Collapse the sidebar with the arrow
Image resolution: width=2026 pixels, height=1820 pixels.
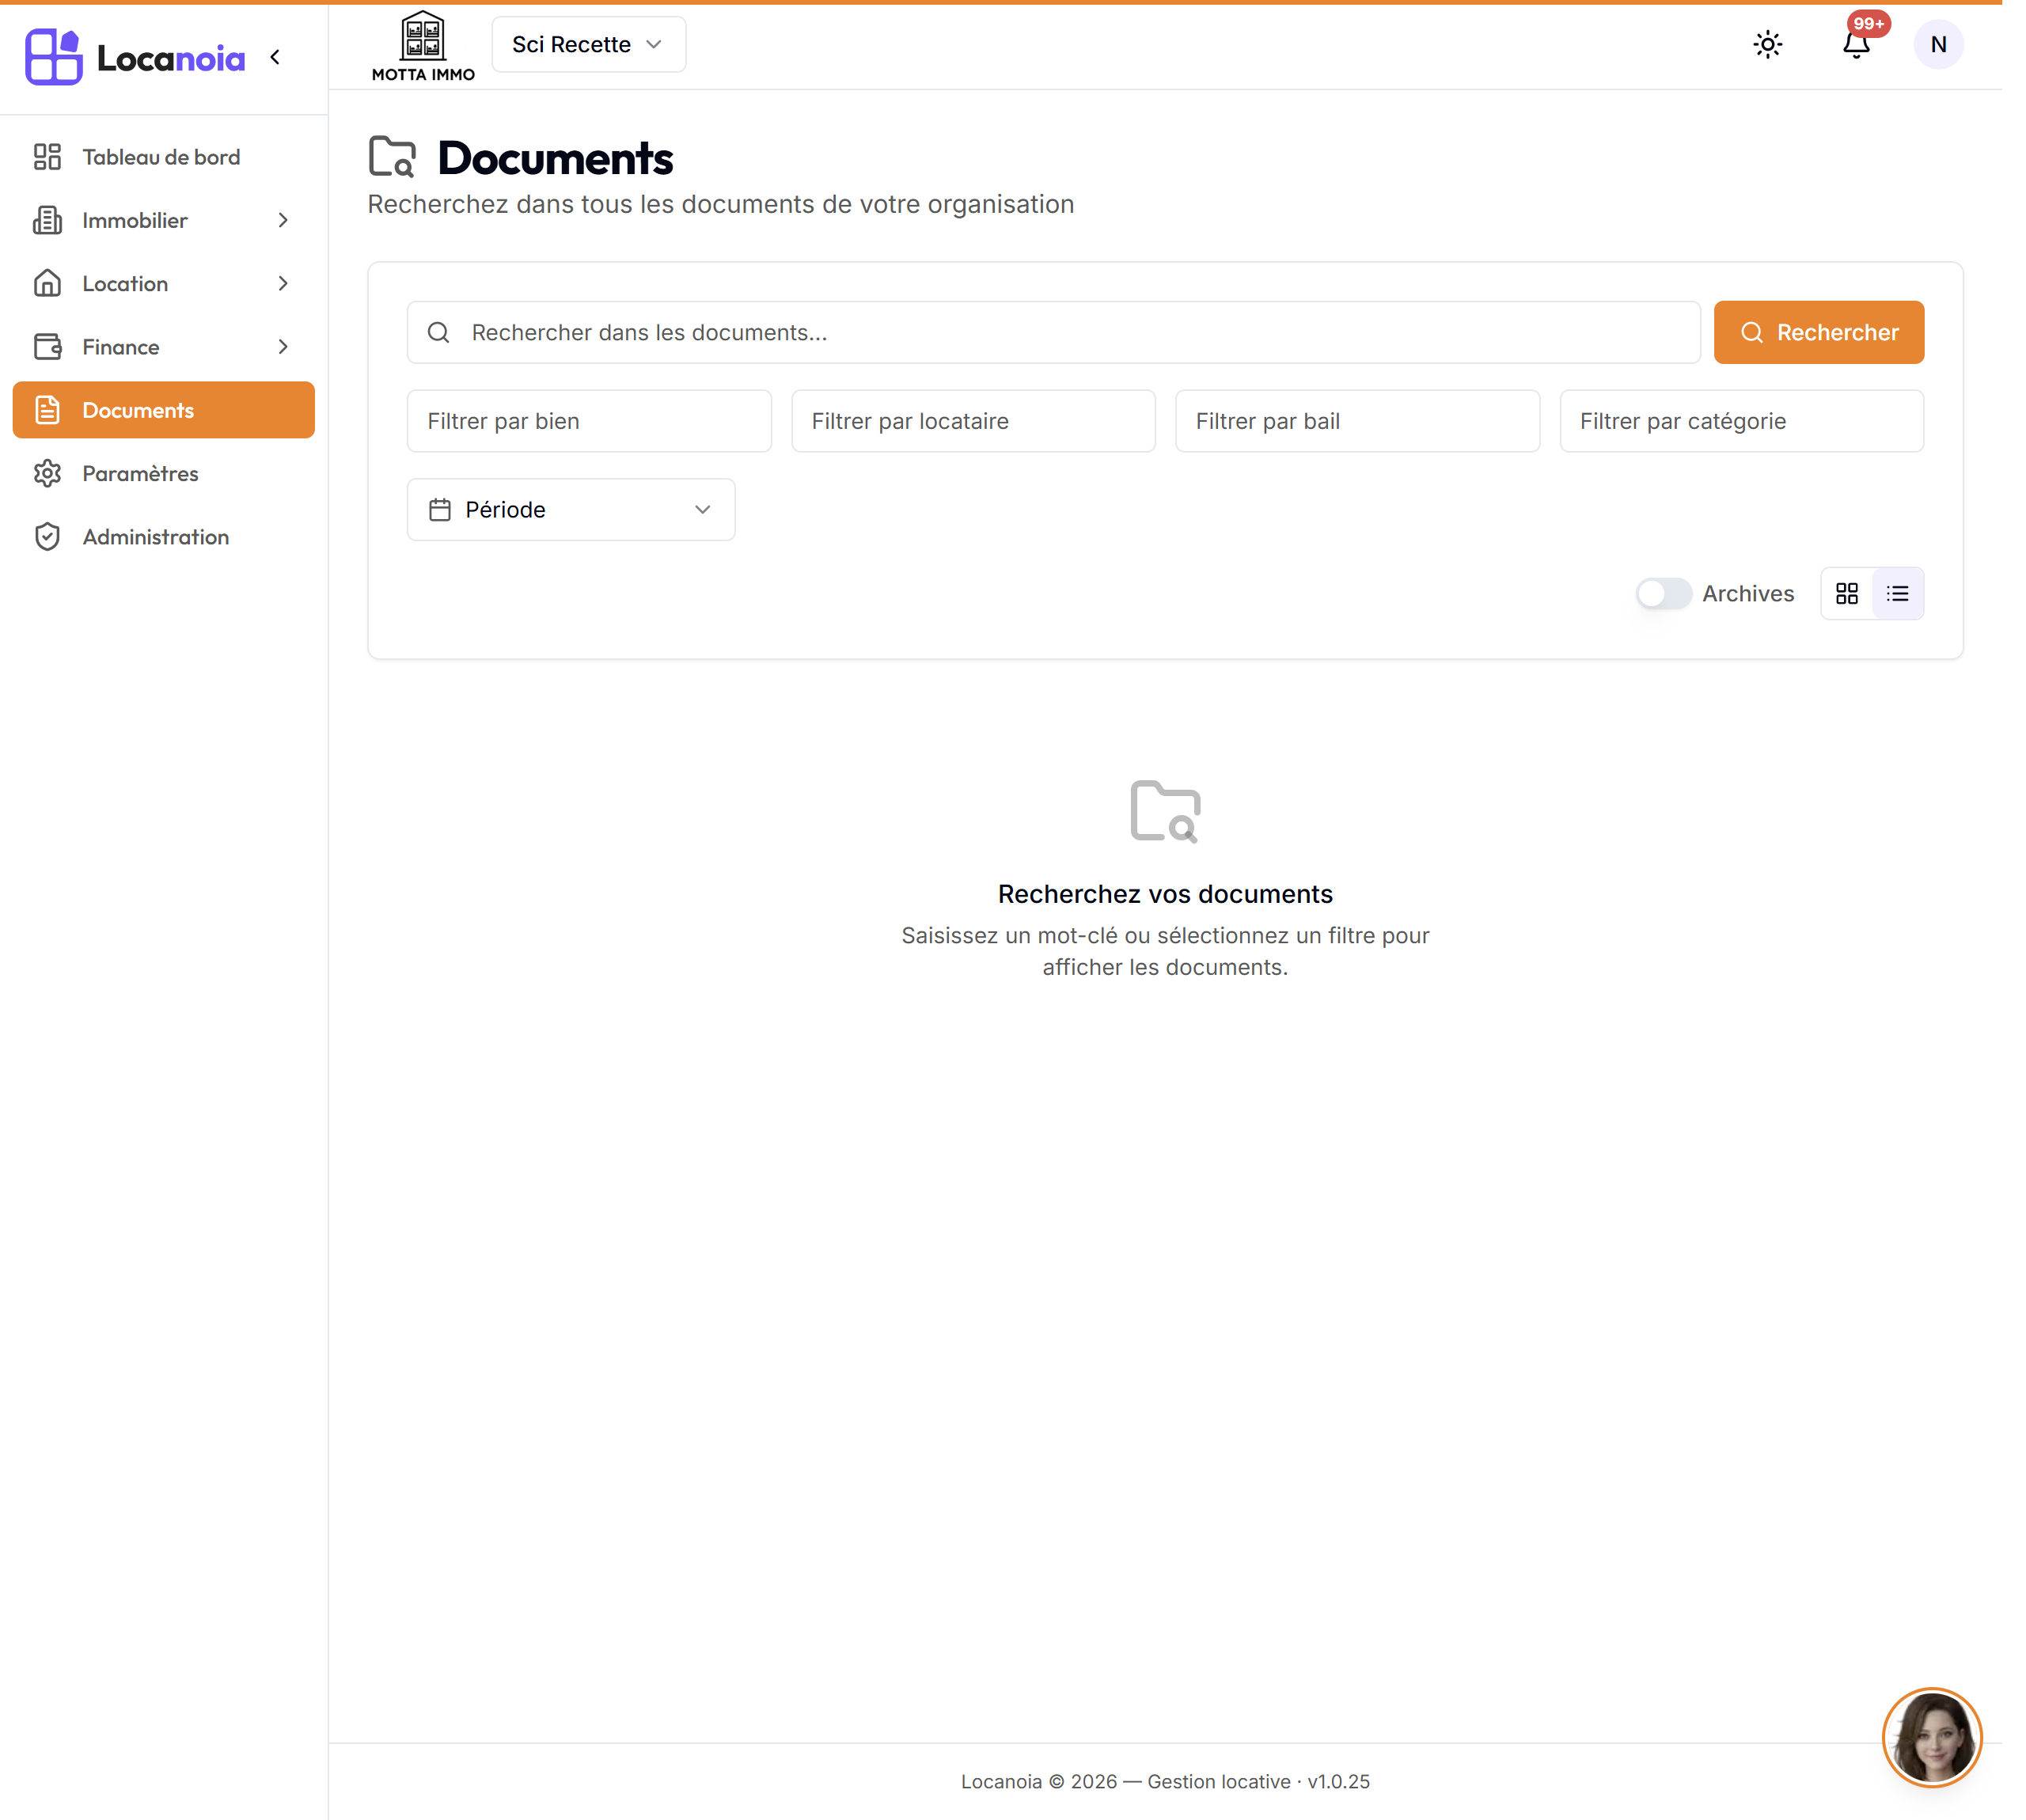click(x=275, y=57)
